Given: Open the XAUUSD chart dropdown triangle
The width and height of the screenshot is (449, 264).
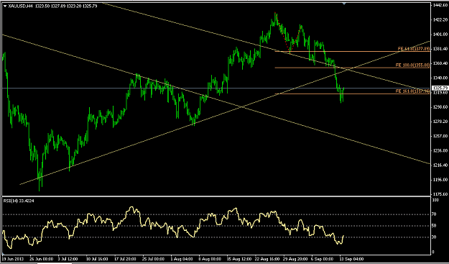Looking at the screenshot, I should (x=5, y=6).
